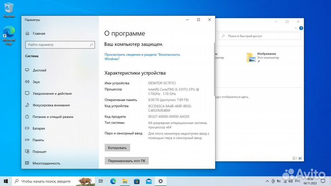Click the РУС language indicator
This screenshot has width=331, height=186.
pyautogui.click(x=297, y=181)
